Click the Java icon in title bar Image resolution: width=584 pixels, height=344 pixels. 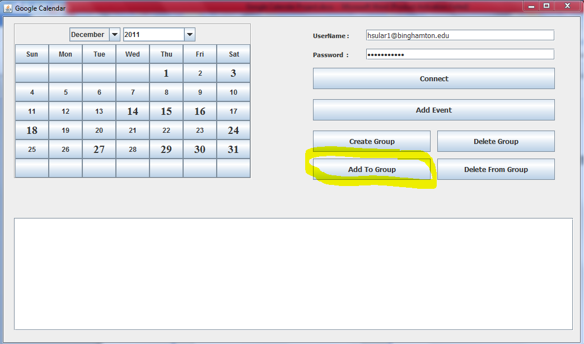pyautogui.click(x=8, y=8)
